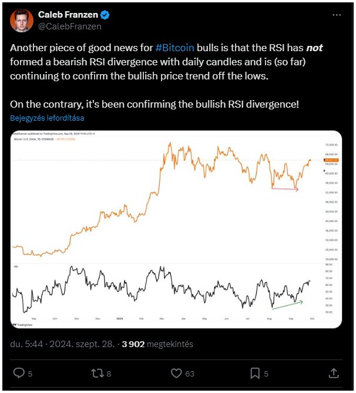Click the repost count 8
The height and width of the screenshot is (393, 356).
click(109, 374)
